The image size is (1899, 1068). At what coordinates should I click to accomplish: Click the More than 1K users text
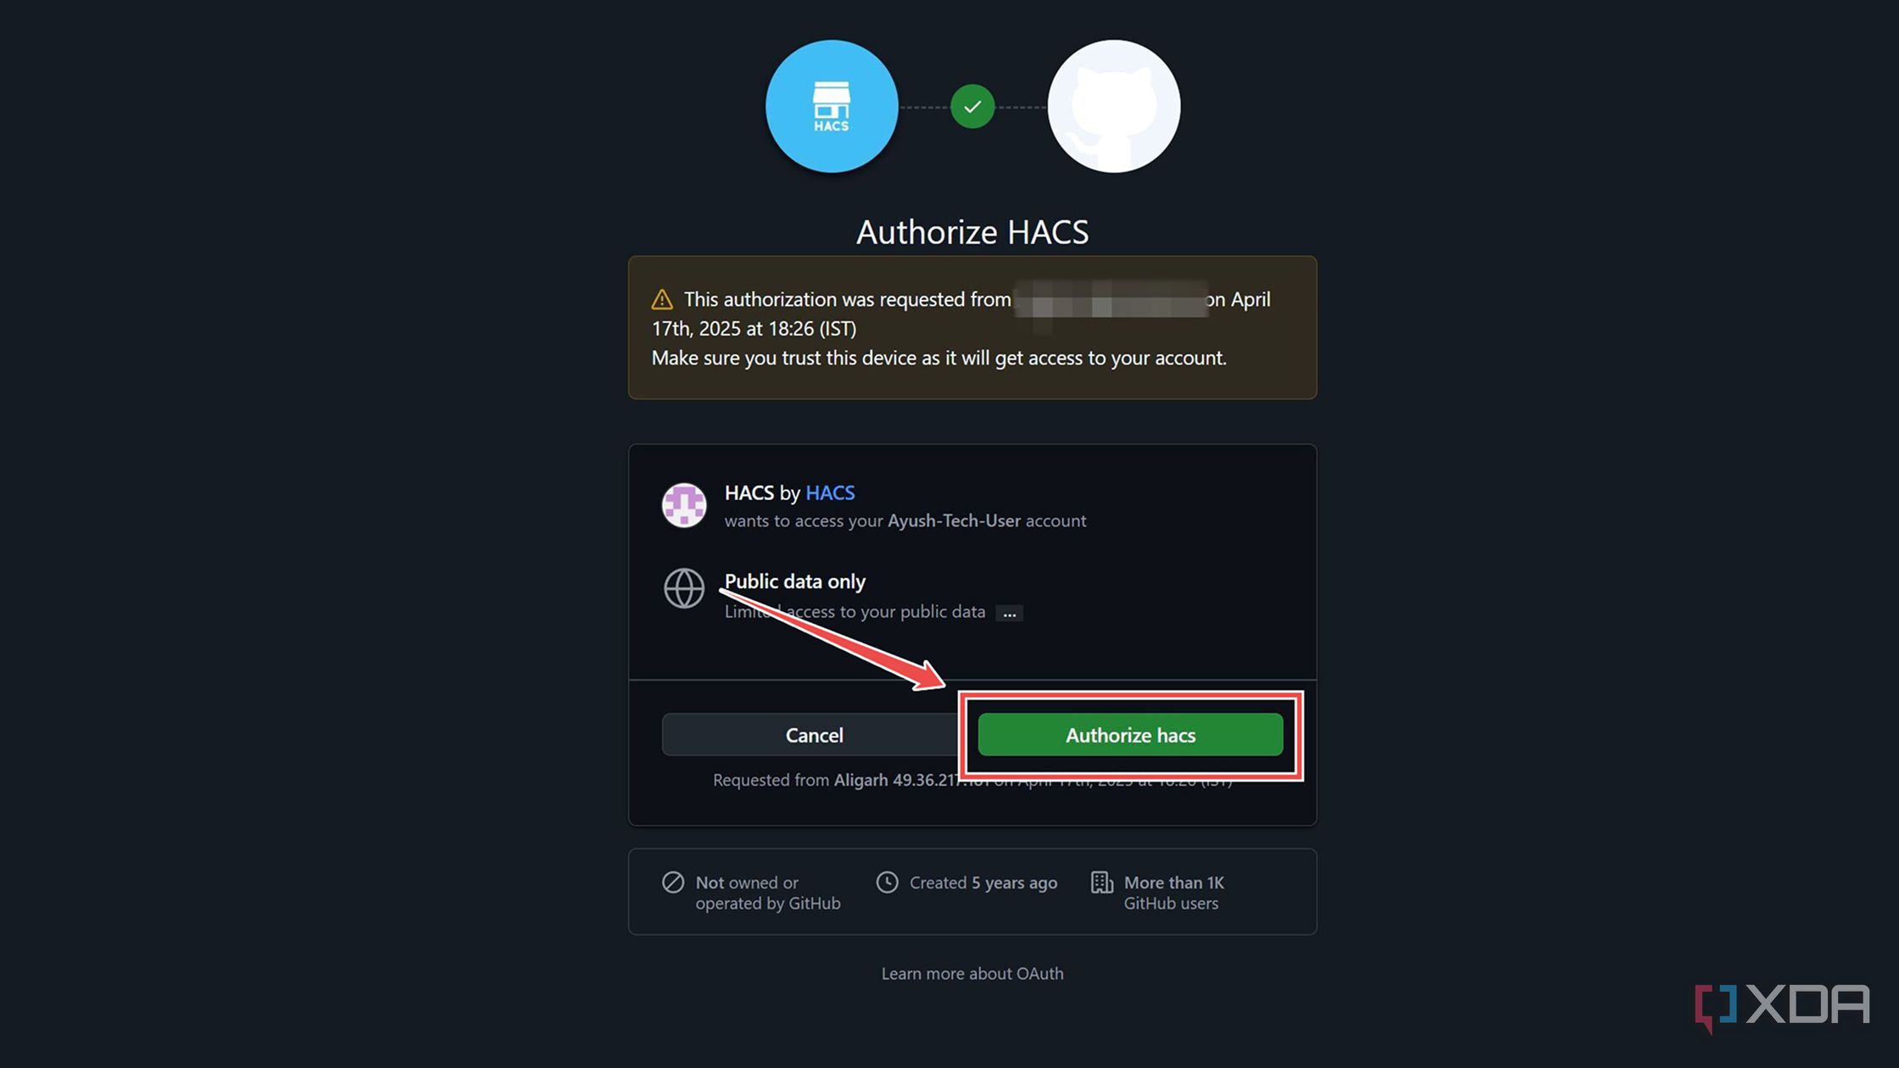(1174, 893)
